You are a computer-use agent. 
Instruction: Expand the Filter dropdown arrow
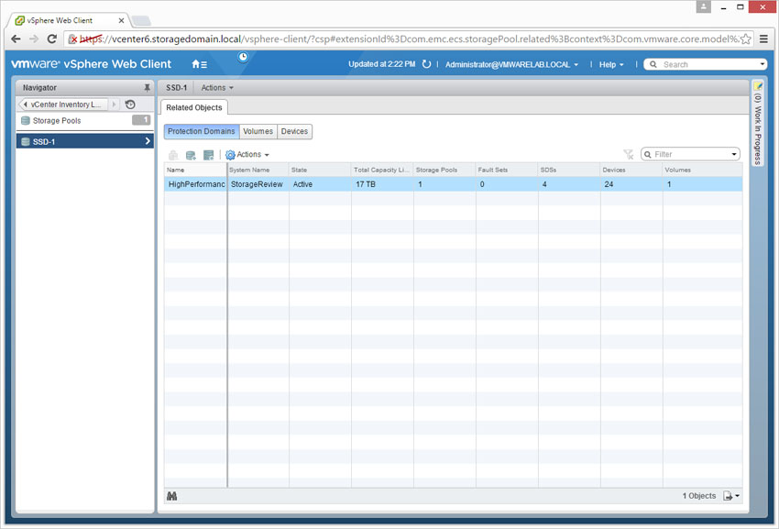(734, 155)
